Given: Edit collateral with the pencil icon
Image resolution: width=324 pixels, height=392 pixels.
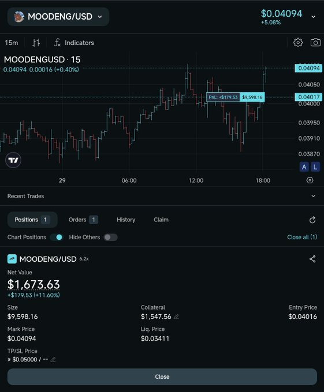Looking at the screenshot, I should [x=176, y=316].
